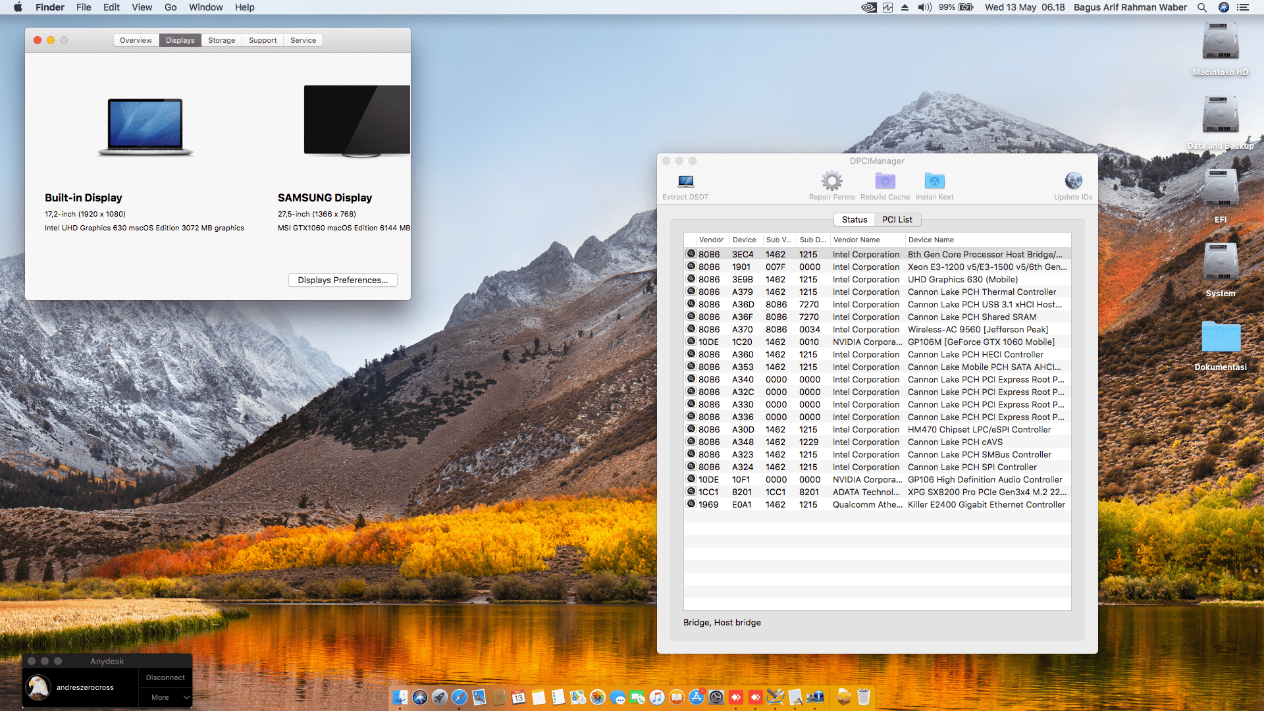Open the Service tab
Image resolution: width=1264 pixels, height=711 pixels.
tap(303, 40)
